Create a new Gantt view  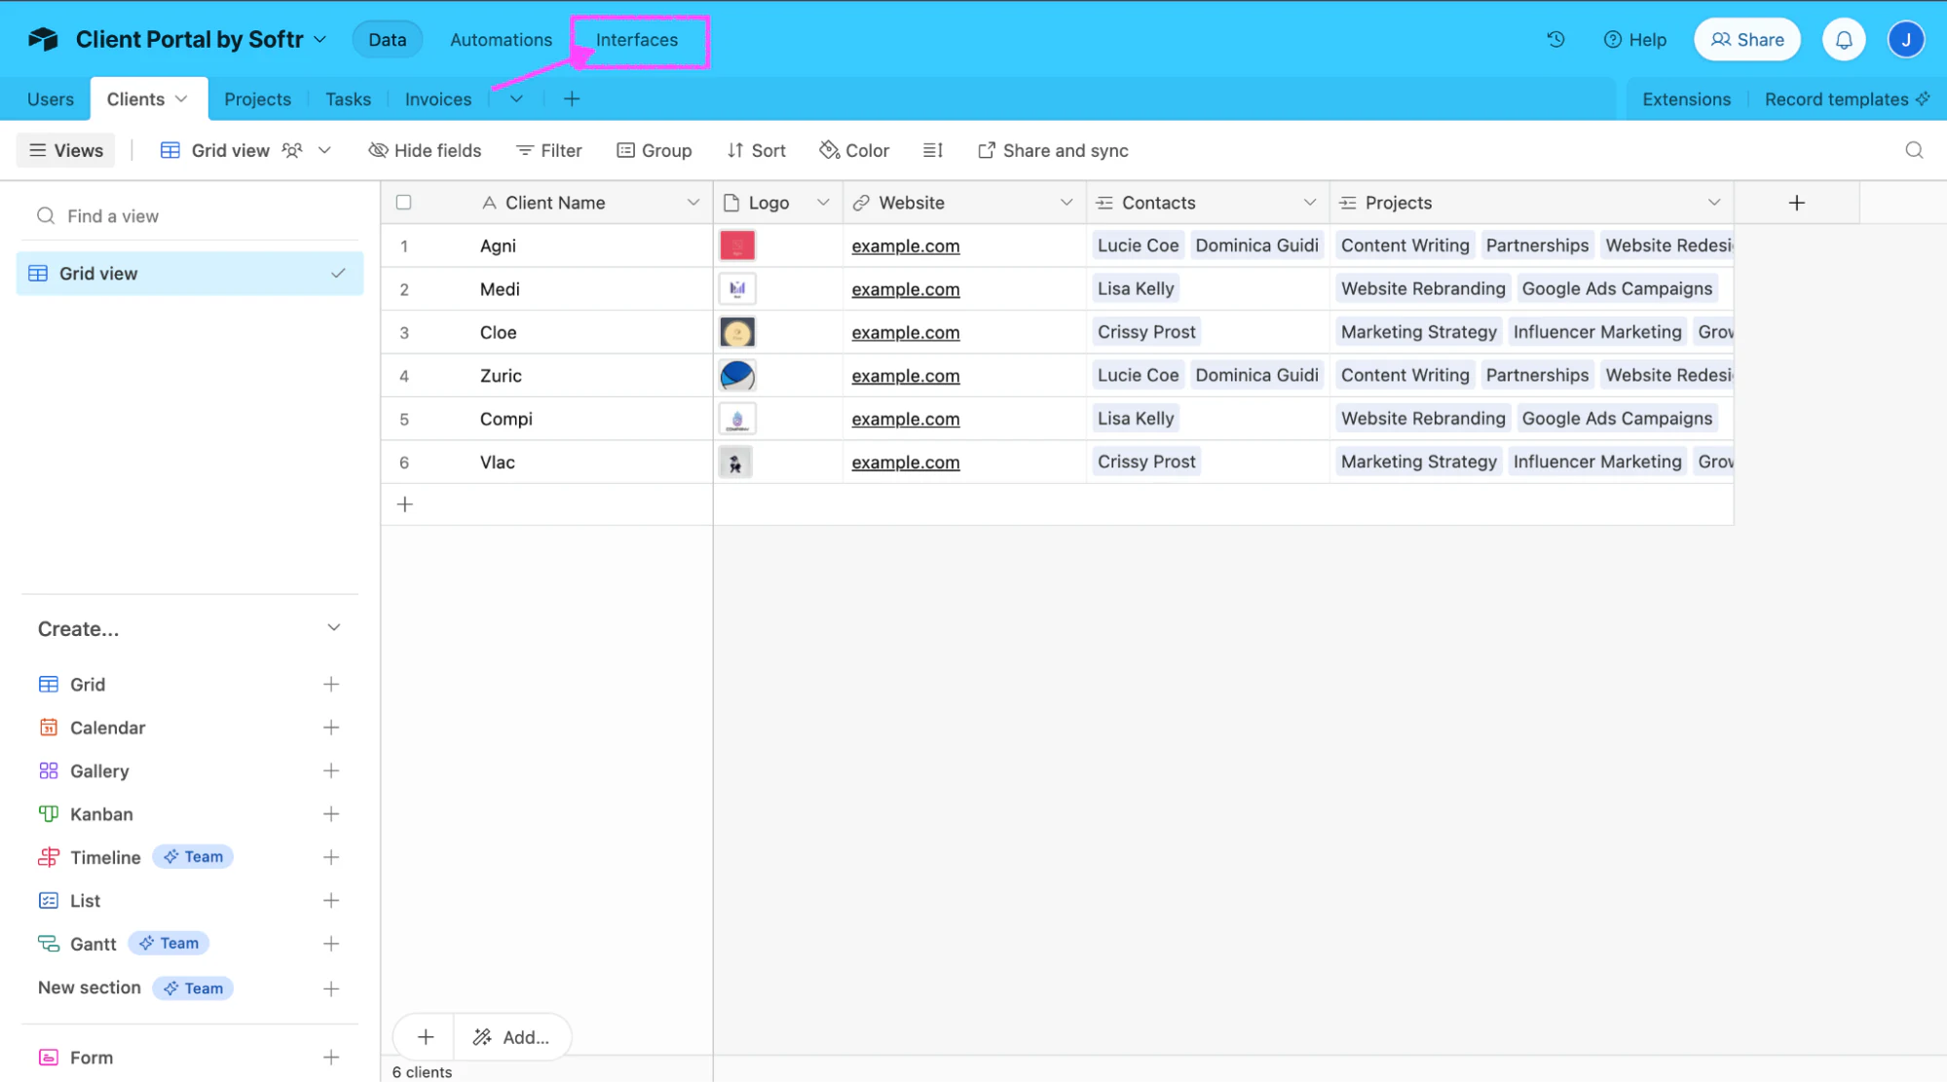[331, 944]
